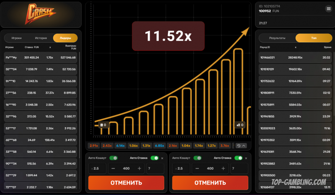
Task: Click the plus icon in left bet panel
Action: click(x=139, y=168)
